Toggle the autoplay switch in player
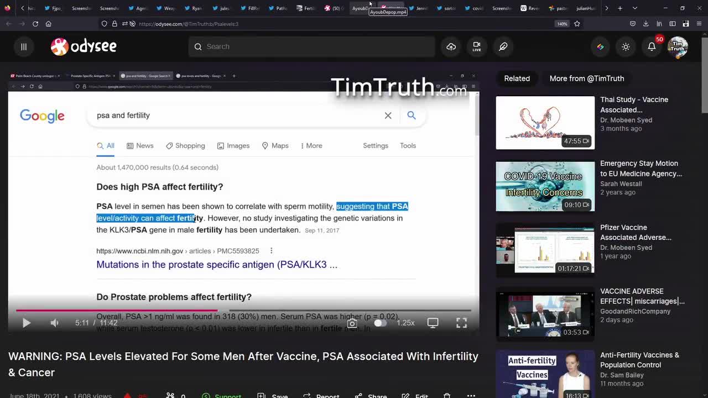708x398 pixels. click(x=379, y=323)
